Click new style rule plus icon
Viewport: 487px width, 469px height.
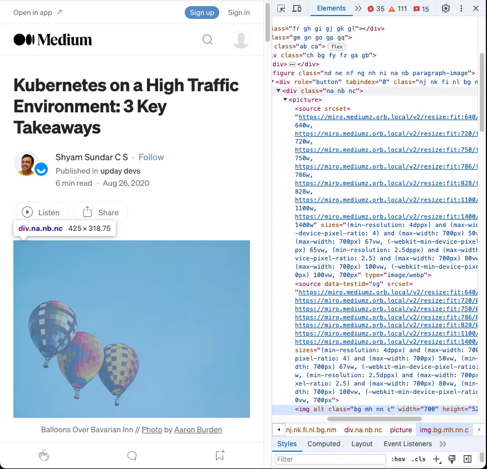click(436, 459)
